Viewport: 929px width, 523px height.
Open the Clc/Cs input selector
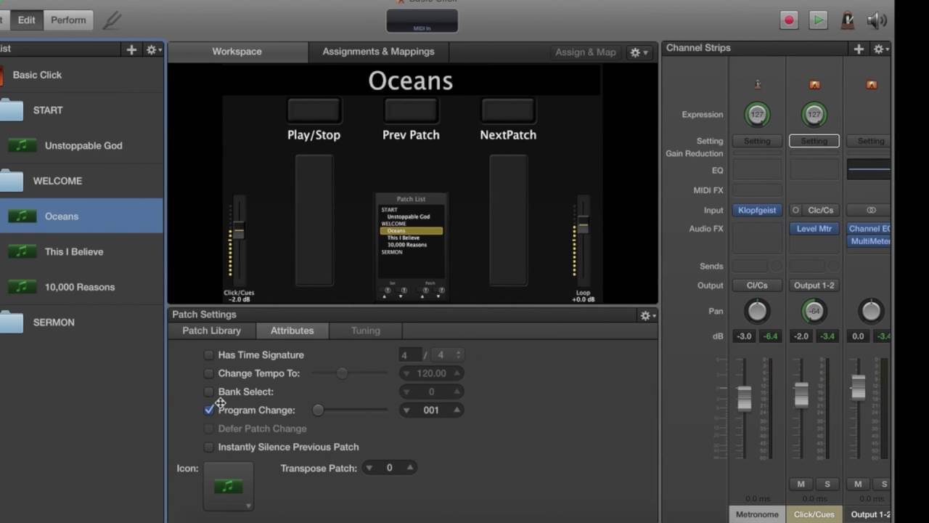pyautogui.click(x=821, y=210)
